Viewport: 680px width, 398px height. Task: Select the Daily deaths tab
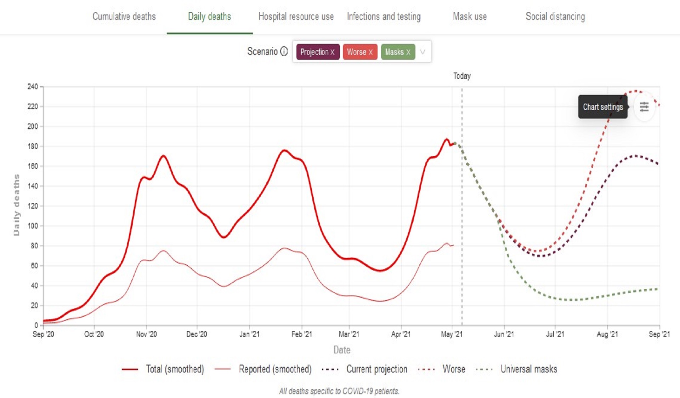pyautogui.click(x=209, y=17)
